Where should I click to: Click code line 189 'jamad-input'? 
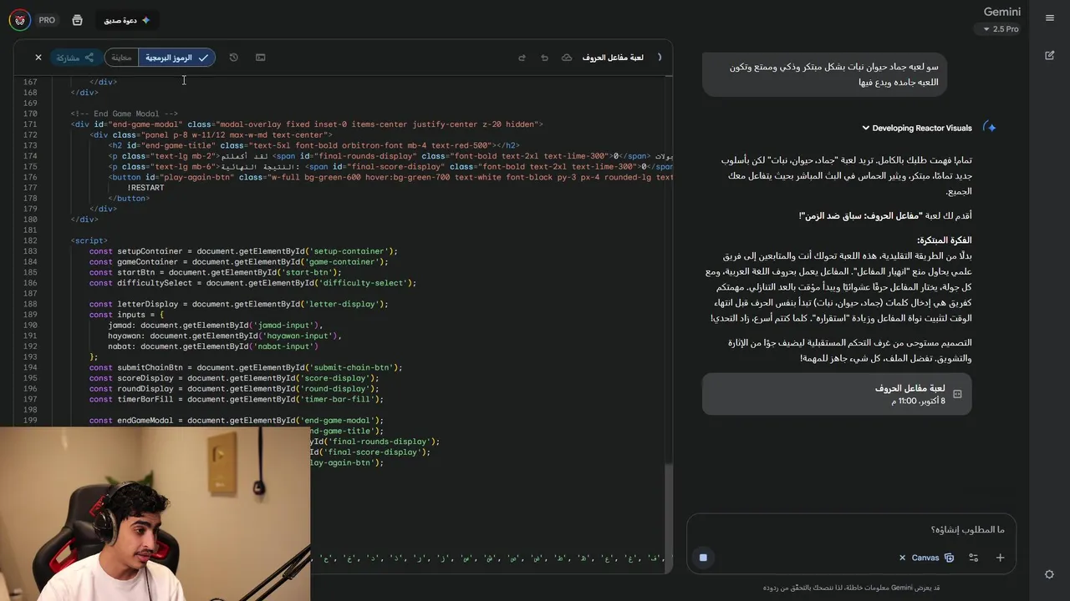click(x=216, y=326)
